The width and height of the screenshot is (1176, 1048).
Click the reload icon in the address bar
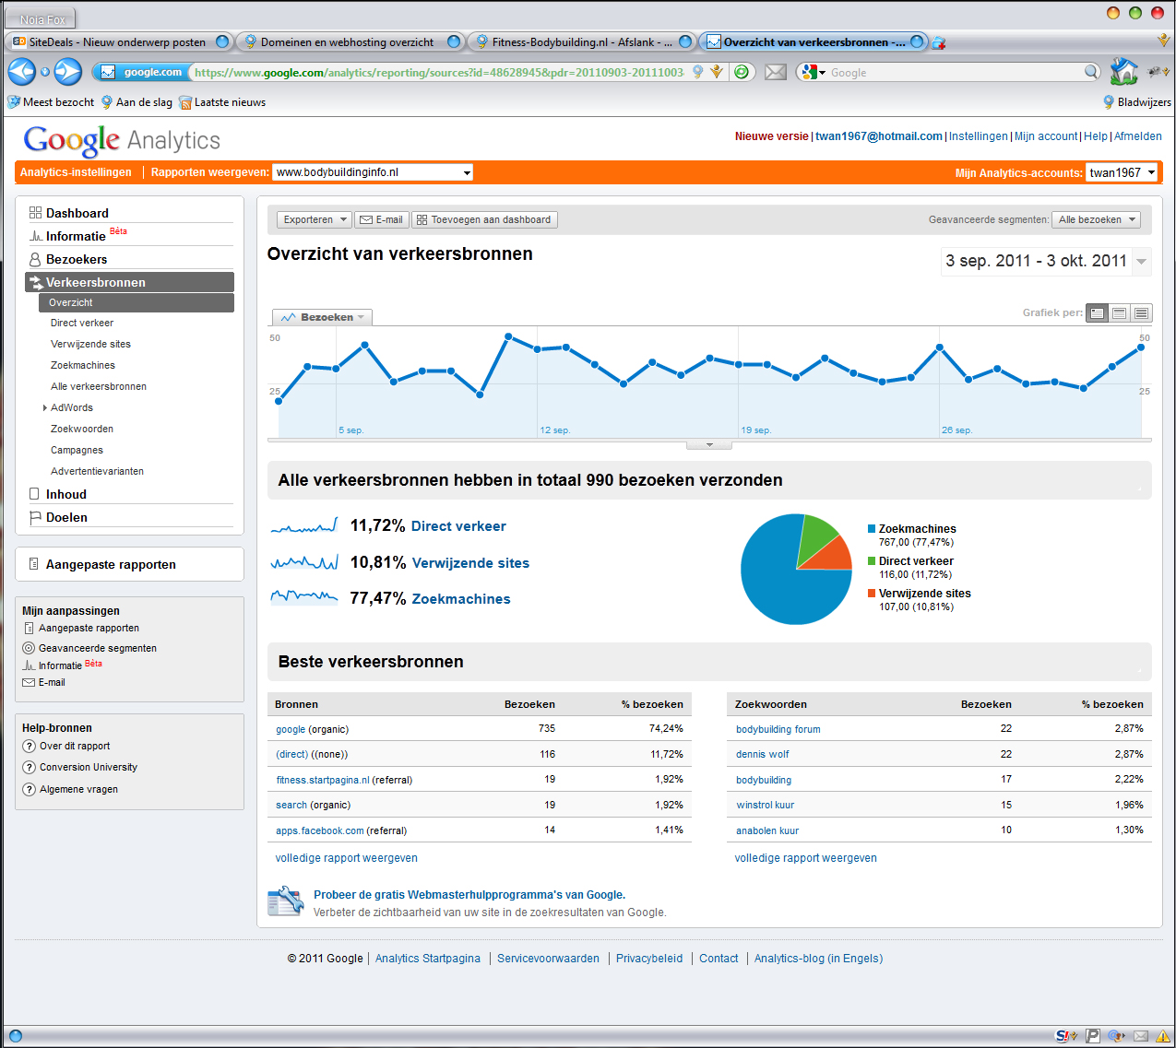[x=742, y=72]
